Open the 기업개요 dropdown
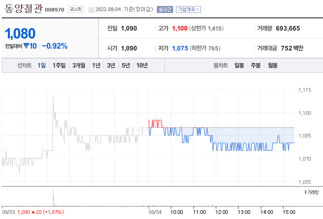The width and height of the screenshot is (323, 219). [x=188, y=9]
